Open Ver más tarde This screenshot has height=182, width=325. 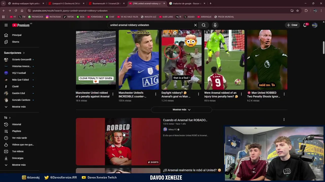pos(19,138)
